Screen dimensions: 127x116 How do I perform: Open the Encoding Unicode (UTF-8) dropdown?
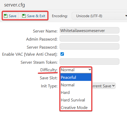tap(99, 16)
